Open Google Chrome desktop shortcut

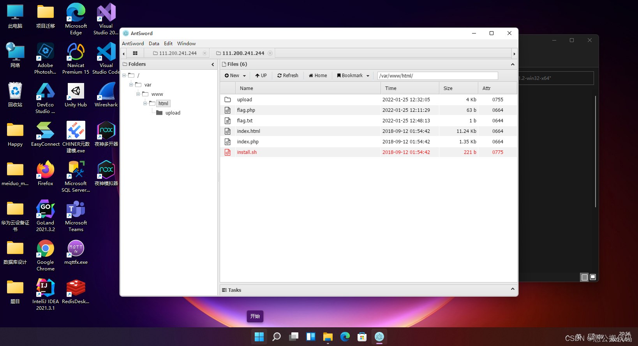point(46,256)
